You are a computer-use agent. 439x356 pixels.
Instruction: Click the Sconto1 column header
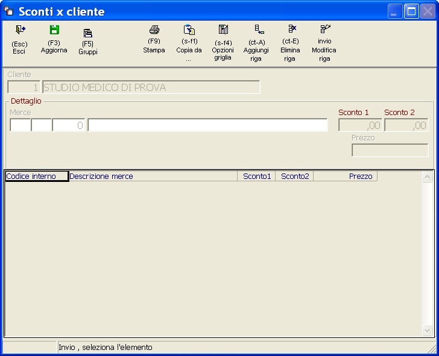256,176
